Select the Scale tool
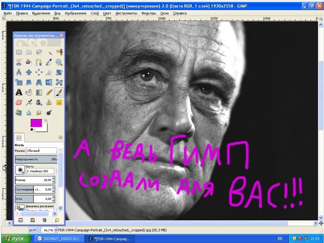The height and width of the screenshot is (243, 324). tap(19, 82)
